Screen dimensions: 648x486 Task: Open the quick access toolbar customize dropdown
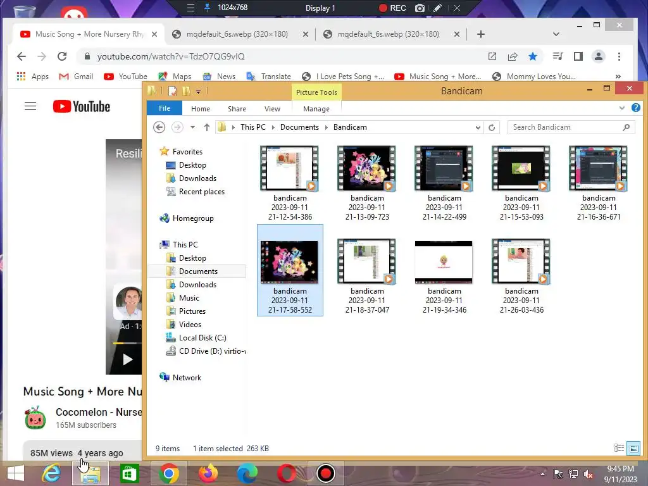click(x=198, y=91)
